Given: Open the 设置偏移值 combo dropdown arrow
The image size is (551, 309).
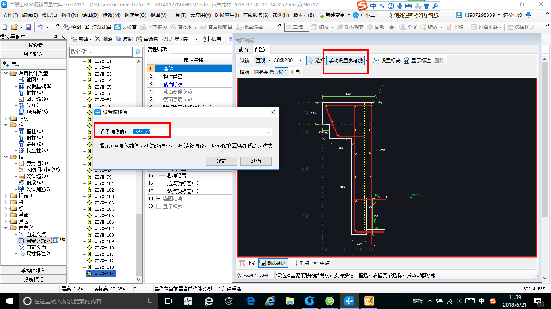Looking at the screenshot, I should 268,132.
